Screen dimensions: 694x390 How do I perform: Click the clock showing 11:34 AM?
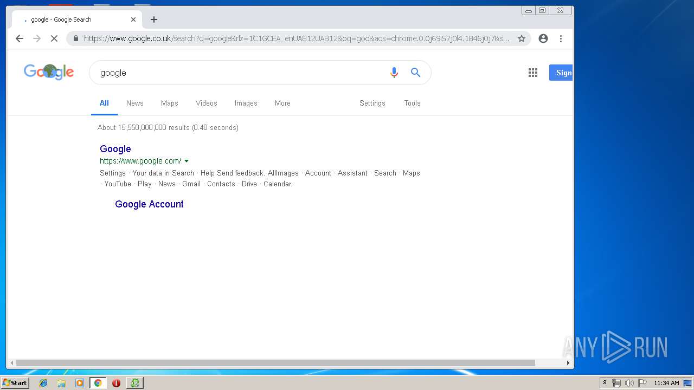(666, 383)
